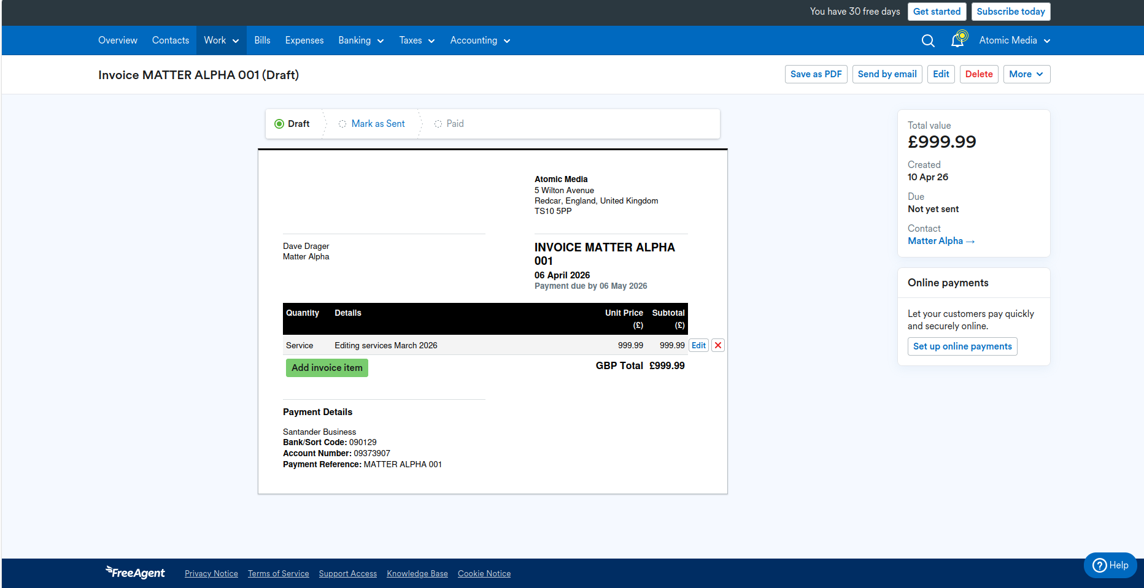The width and height of the screenshot is (1144, 588).
Task: Open search using the magnifier icon
Action: point(927,40)
